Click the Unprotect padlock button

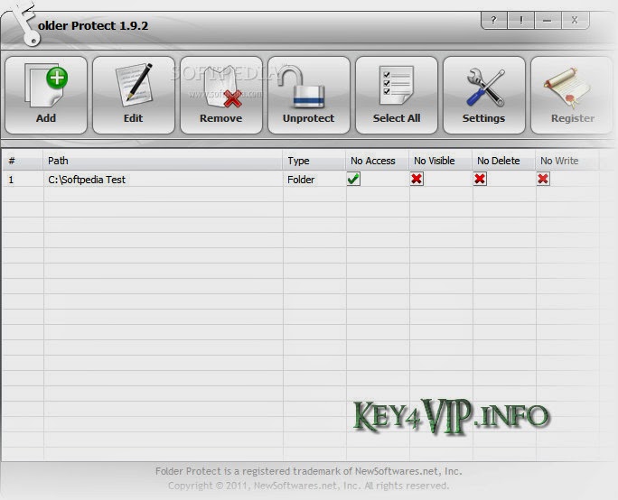[309, 96]
